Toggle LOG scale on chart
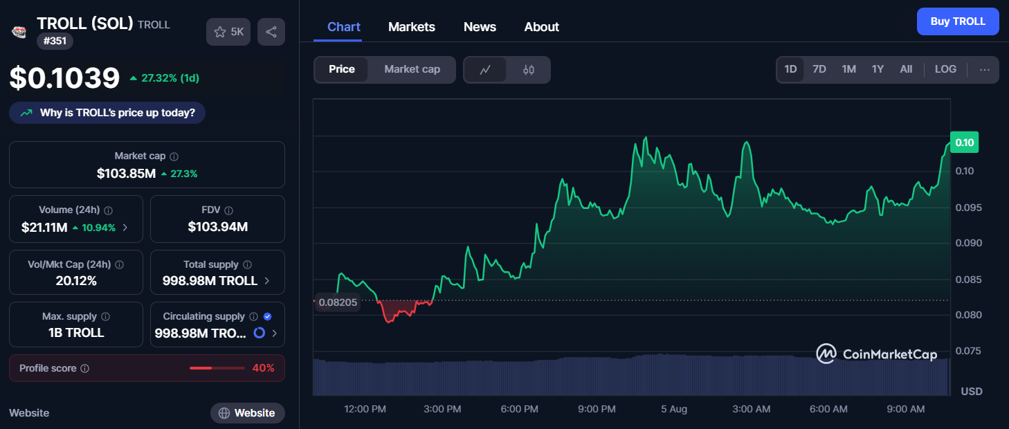The image size is (1009, 429). [x=945, y=69]
